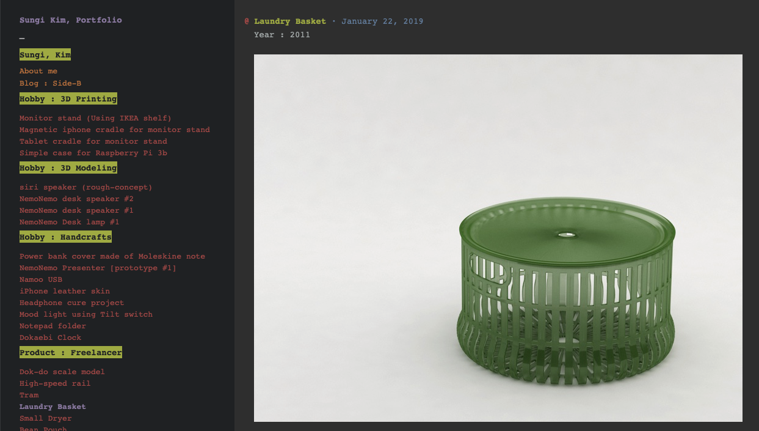View the Dokaebi Clock project
This screenshot has height=431, width=759.
tap(50, 337)
